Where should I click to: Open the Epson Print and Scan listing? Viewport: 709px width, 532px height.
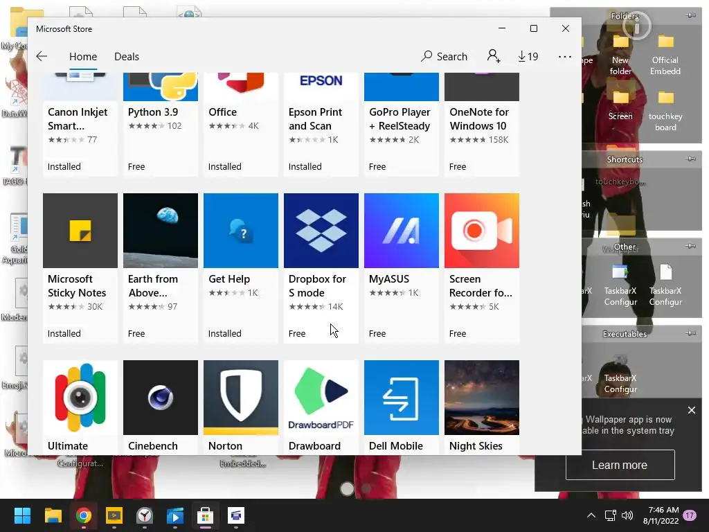(x=321, y=125)
